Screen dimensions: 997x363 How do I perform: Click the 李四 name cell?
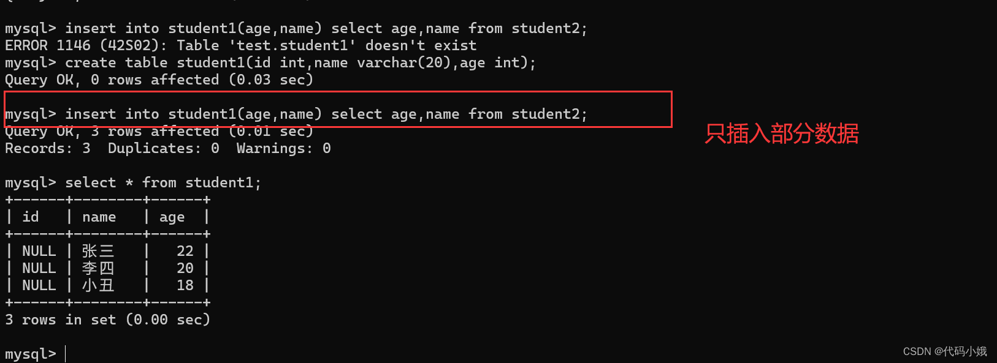coord(98,268)
